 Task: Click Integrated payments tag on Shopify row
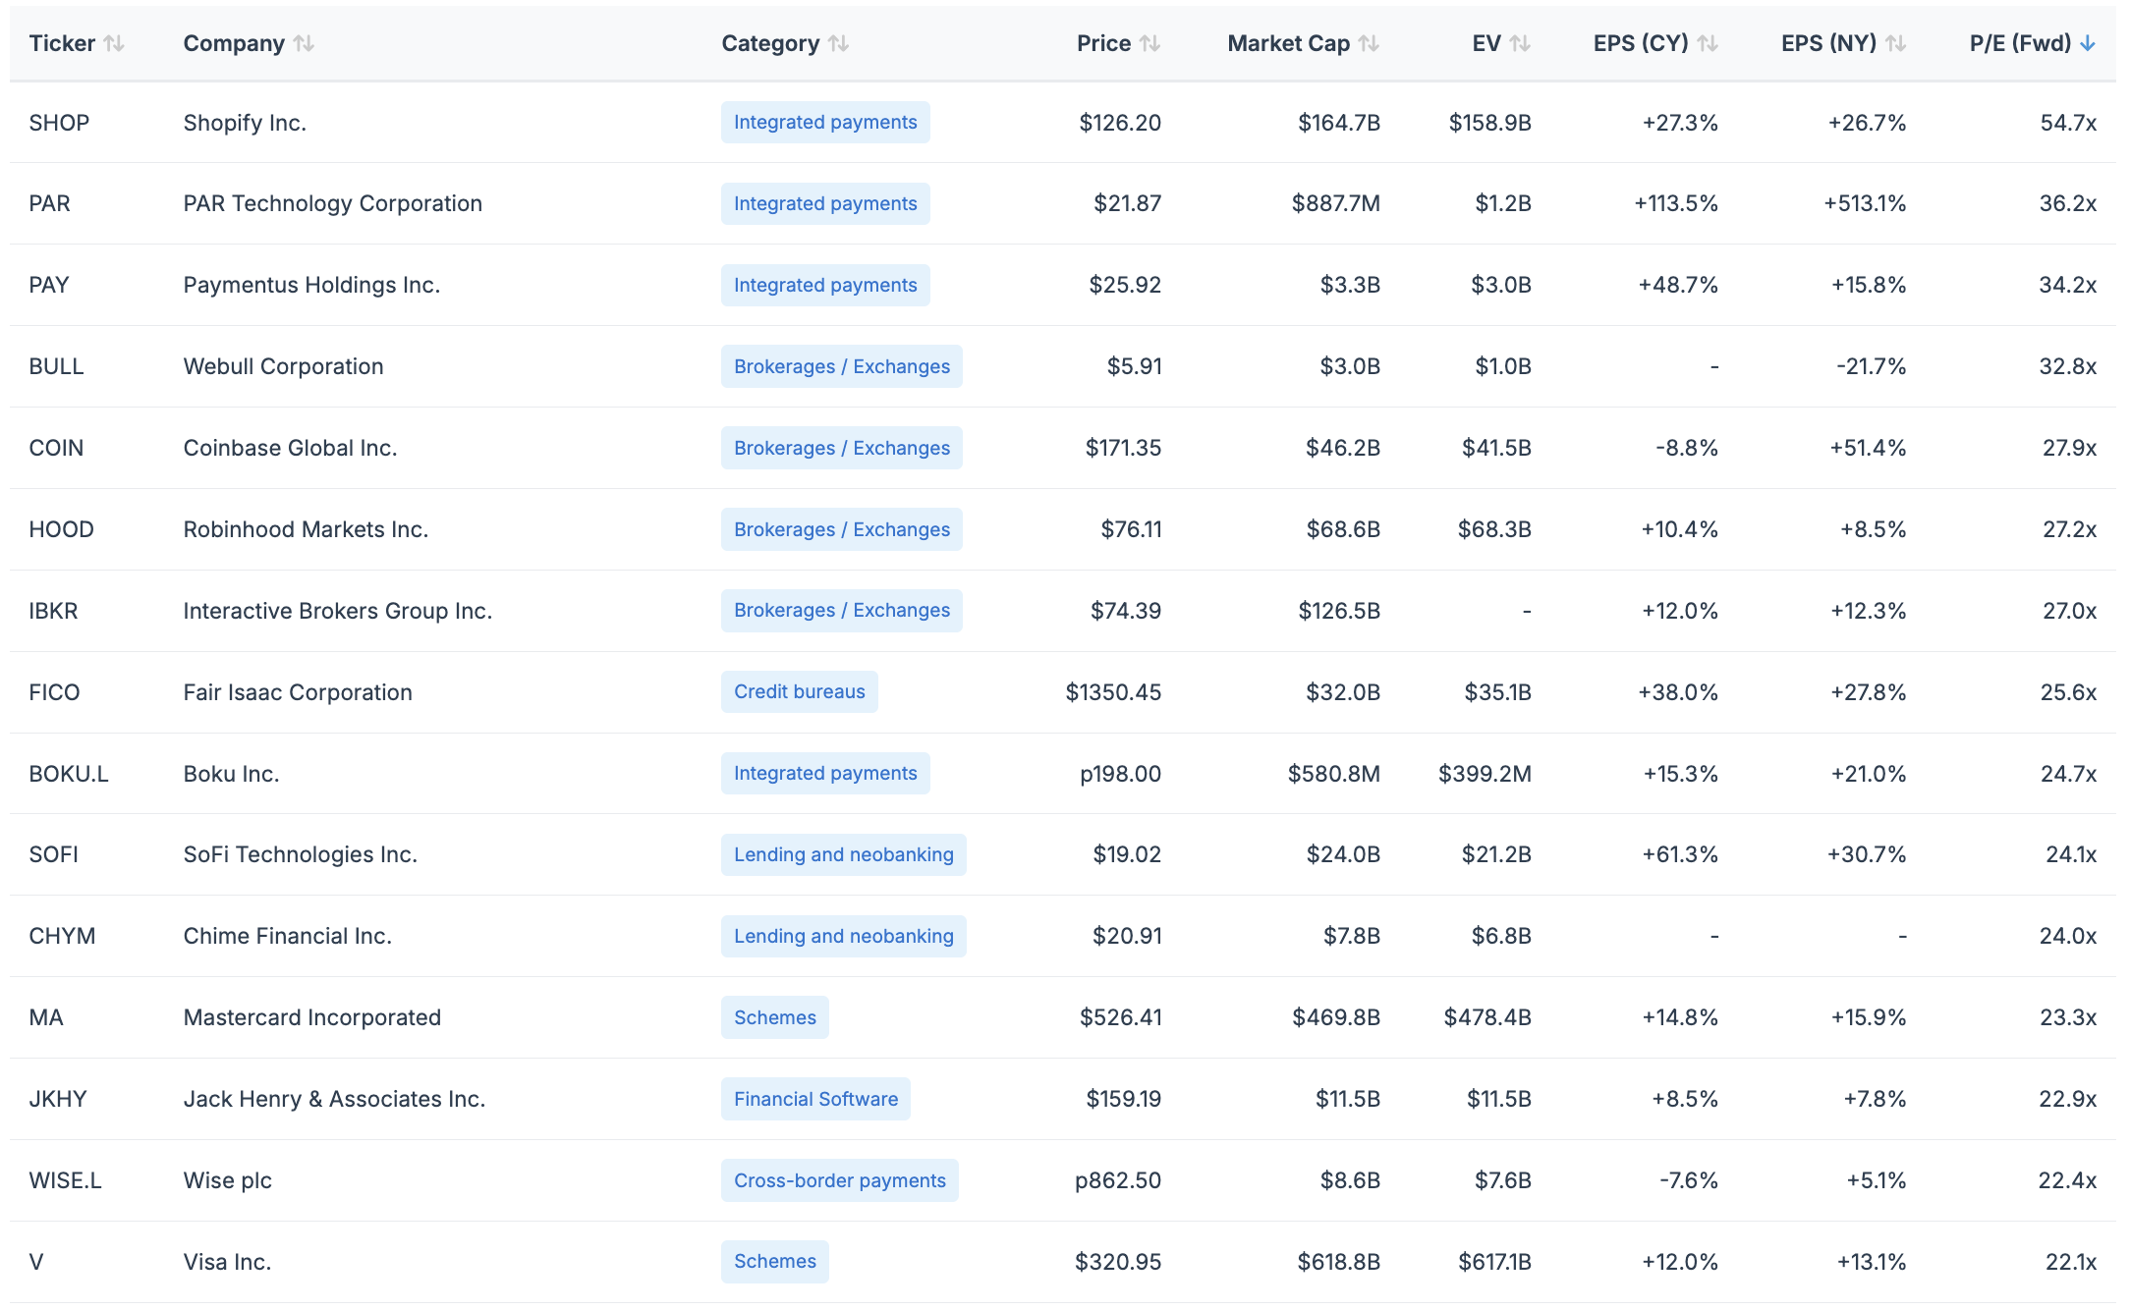pos(825,123)
